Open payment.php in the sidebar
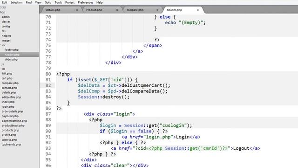 click(10, 116)
